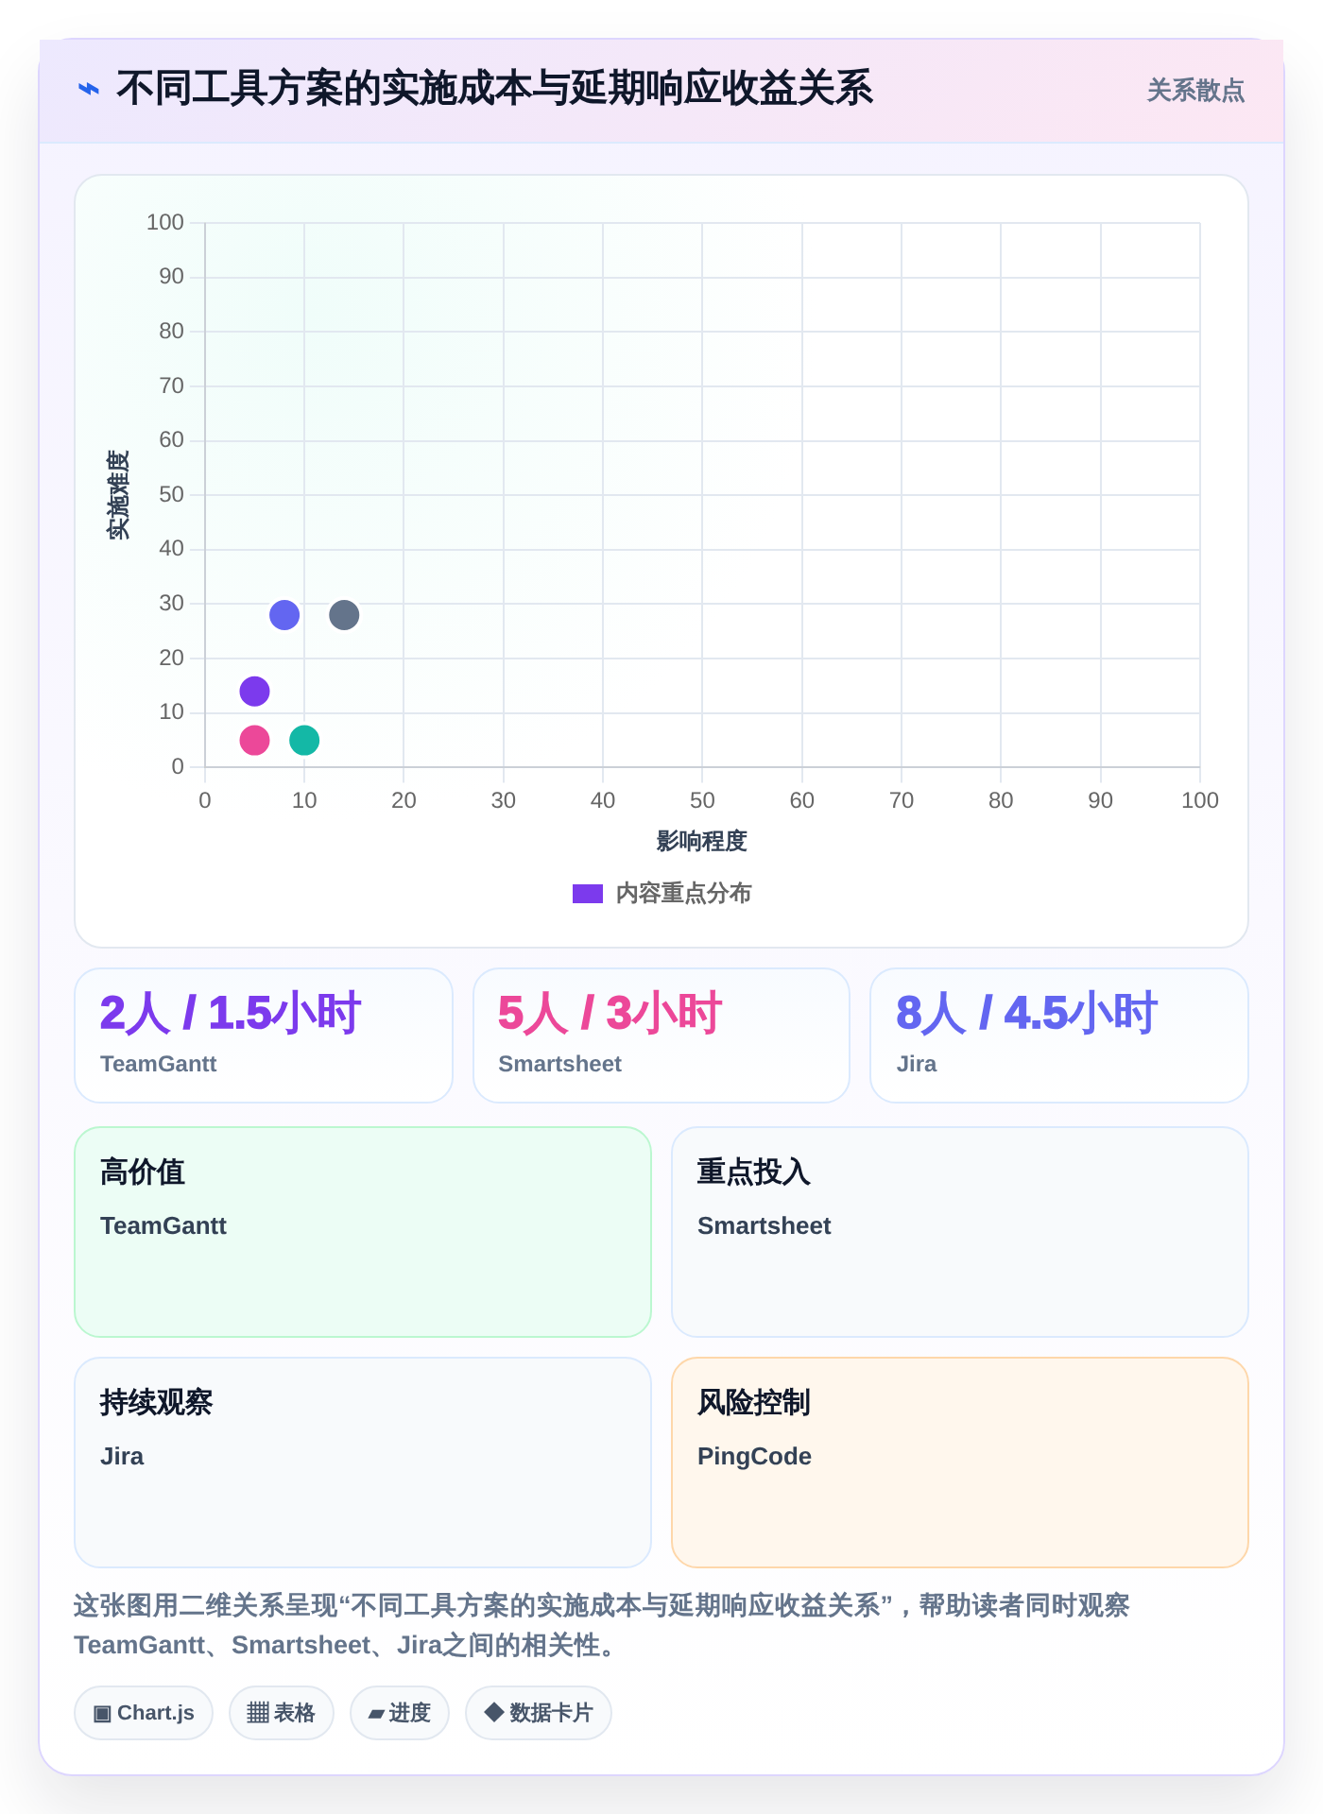The width and height of the screenshot is (1323, 1814).
Task: Select the indigo scatter point near 30
Action: (284, 615)
